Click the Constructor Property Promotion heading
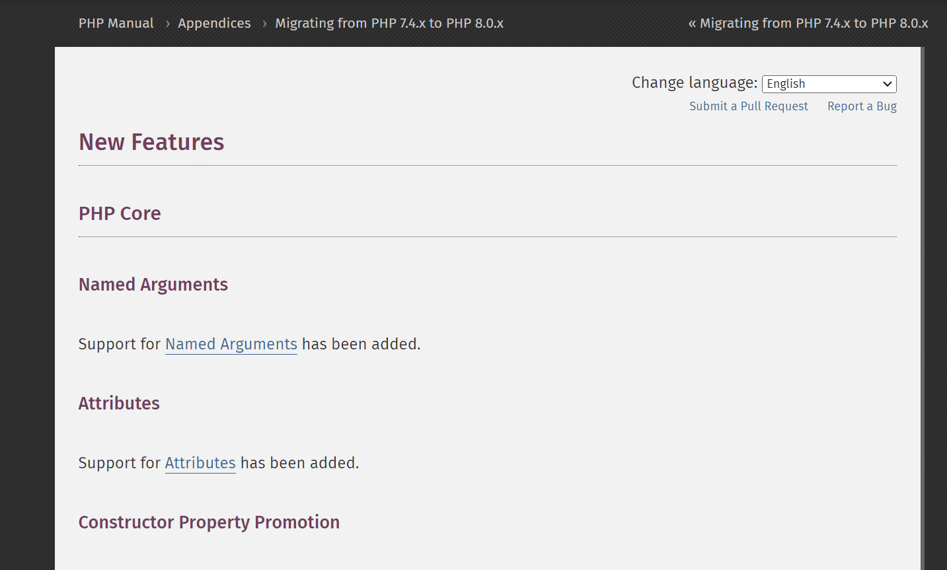 tap(209, 522)
